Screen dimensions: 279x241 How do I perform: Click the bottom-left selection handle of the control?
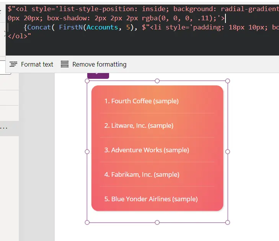point(87,222)
